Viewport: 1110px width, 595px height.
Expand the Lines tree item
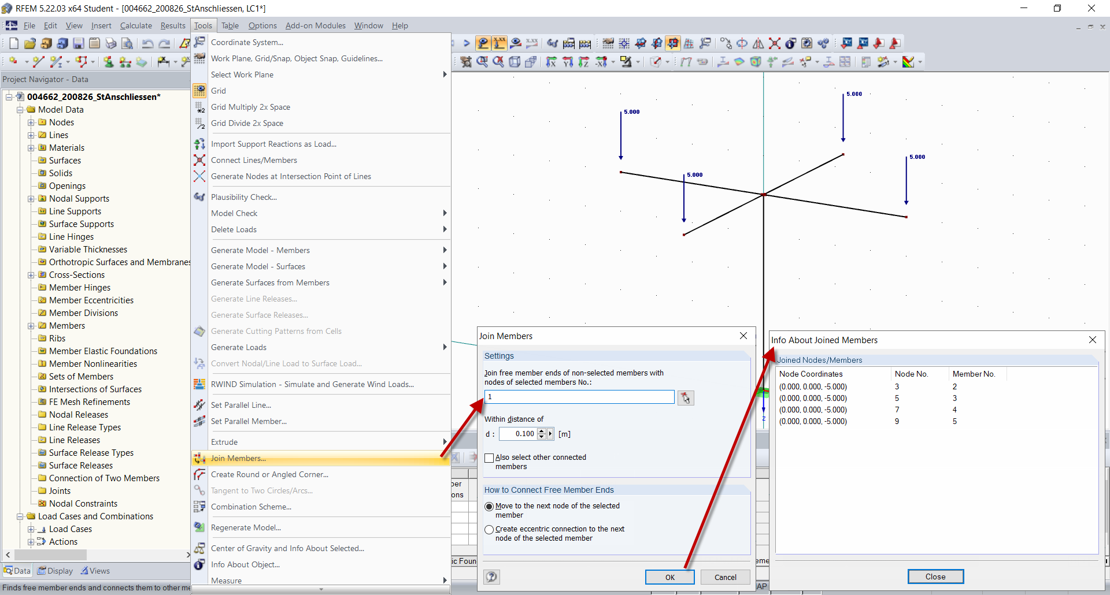click(31, 135)
